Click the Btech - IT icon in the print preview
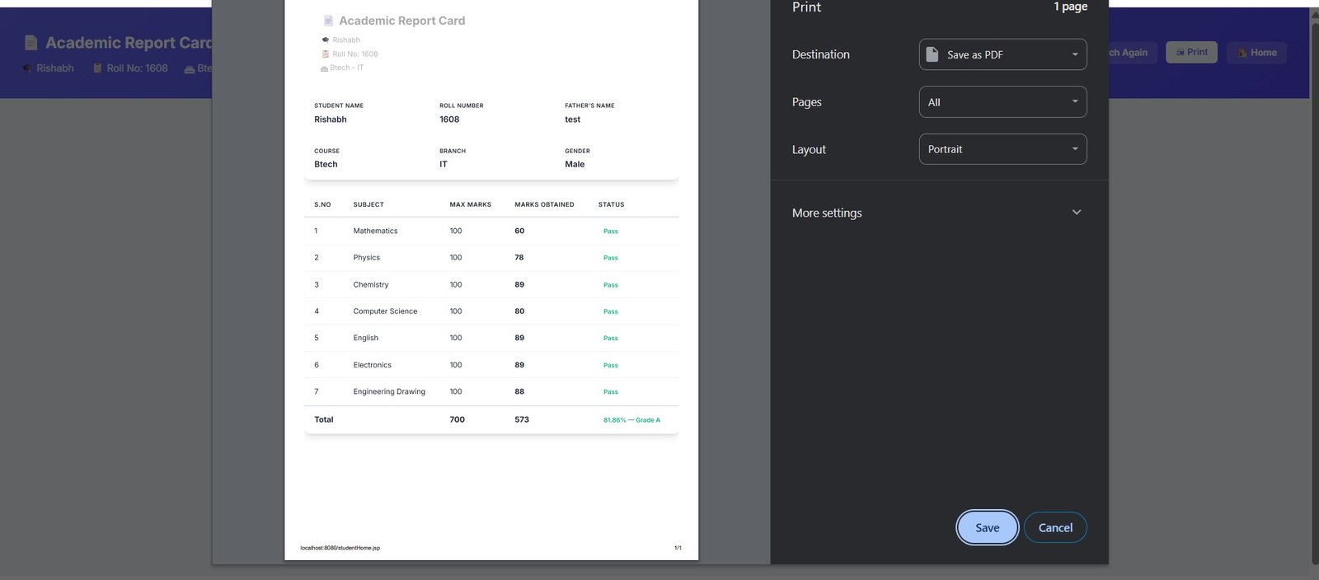The image size is (1319, 580). pos(324,68)
